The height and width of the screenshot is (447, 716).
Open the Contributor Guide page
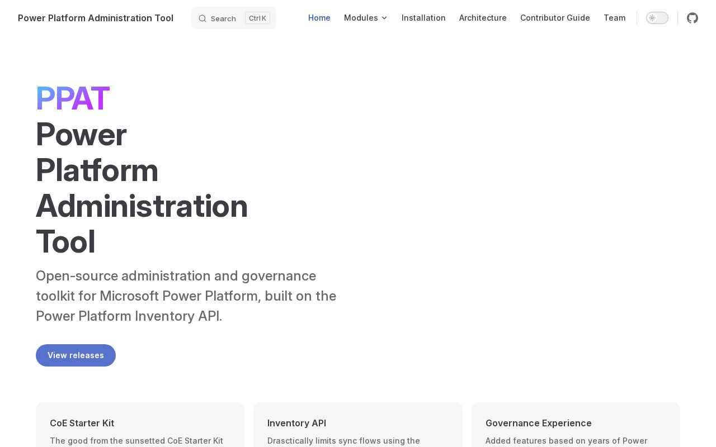click(555, 18)
